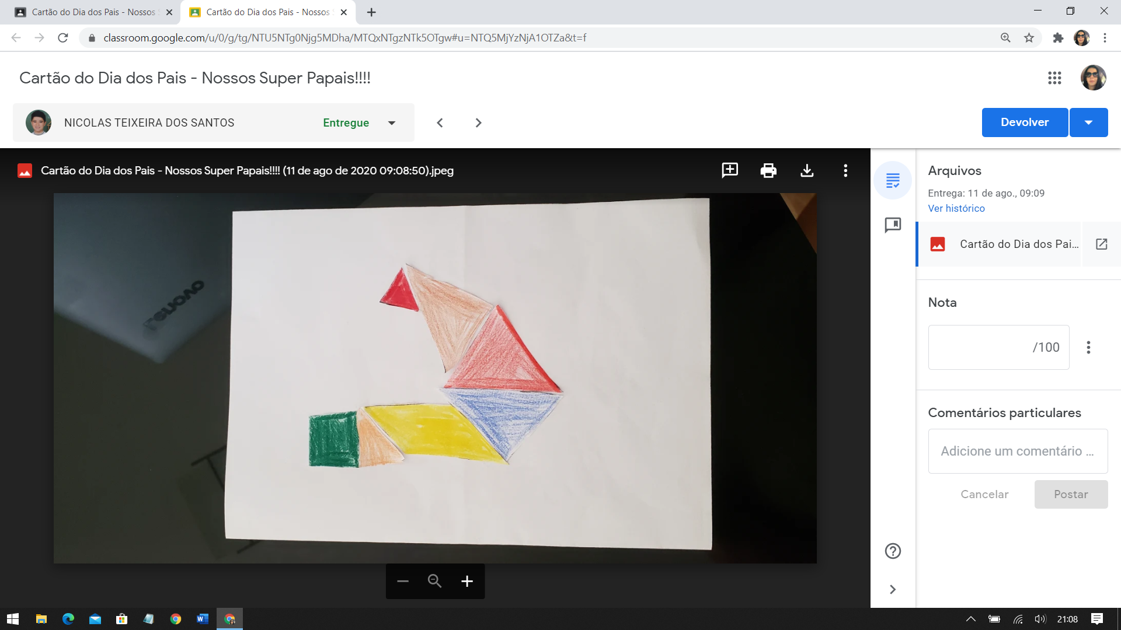Open the Devolver dropdown arrow
The width and height of the screenshot is (1121, 630).
click(1088, 123)
